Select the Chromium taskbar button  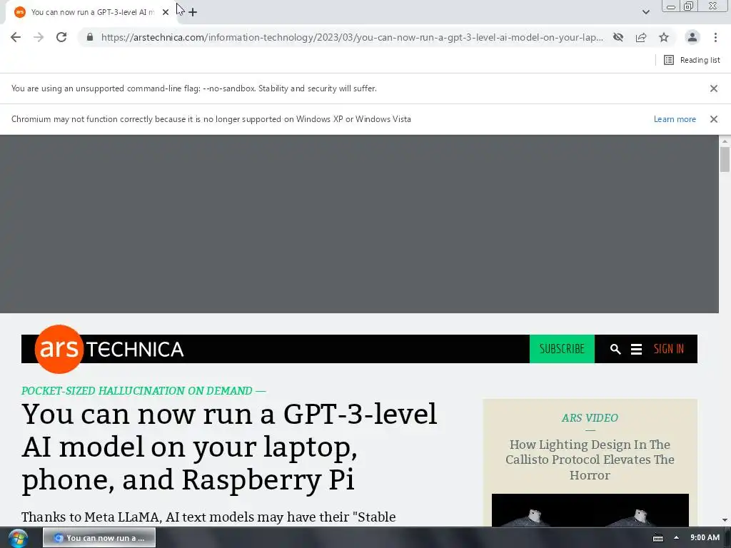[x=99, y=538]
